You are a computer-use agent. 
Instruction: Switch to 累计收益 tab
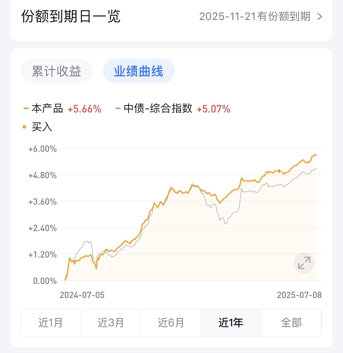click(56, 71)
